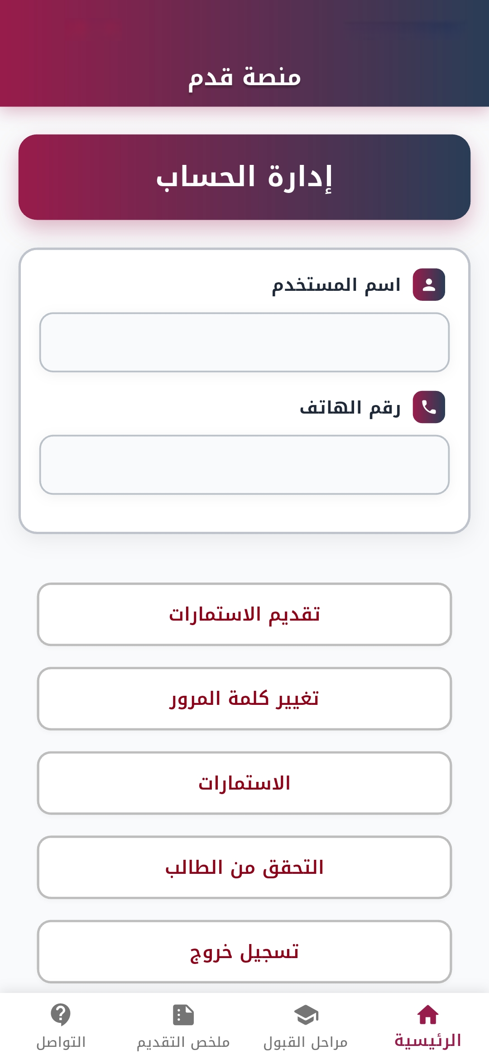Click the phone icon beside رقم الهاتف
The image size is (489, 1060).
click(428, 407)
